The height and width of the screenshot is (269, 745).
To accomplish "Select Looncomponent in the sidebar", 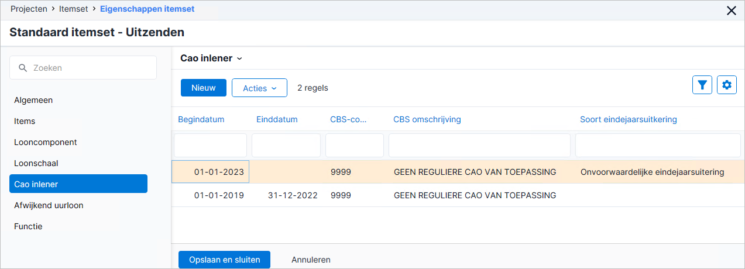I will coord(46,142).
